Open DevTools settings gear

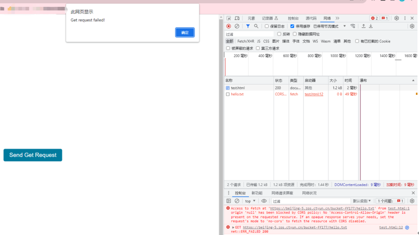[x=397, y=18]
